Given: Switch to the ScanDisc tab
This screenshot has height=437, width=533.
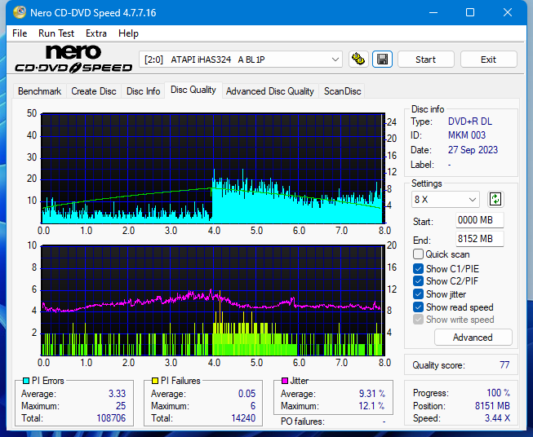Looking at the screenshot, I should coord(342,91).
